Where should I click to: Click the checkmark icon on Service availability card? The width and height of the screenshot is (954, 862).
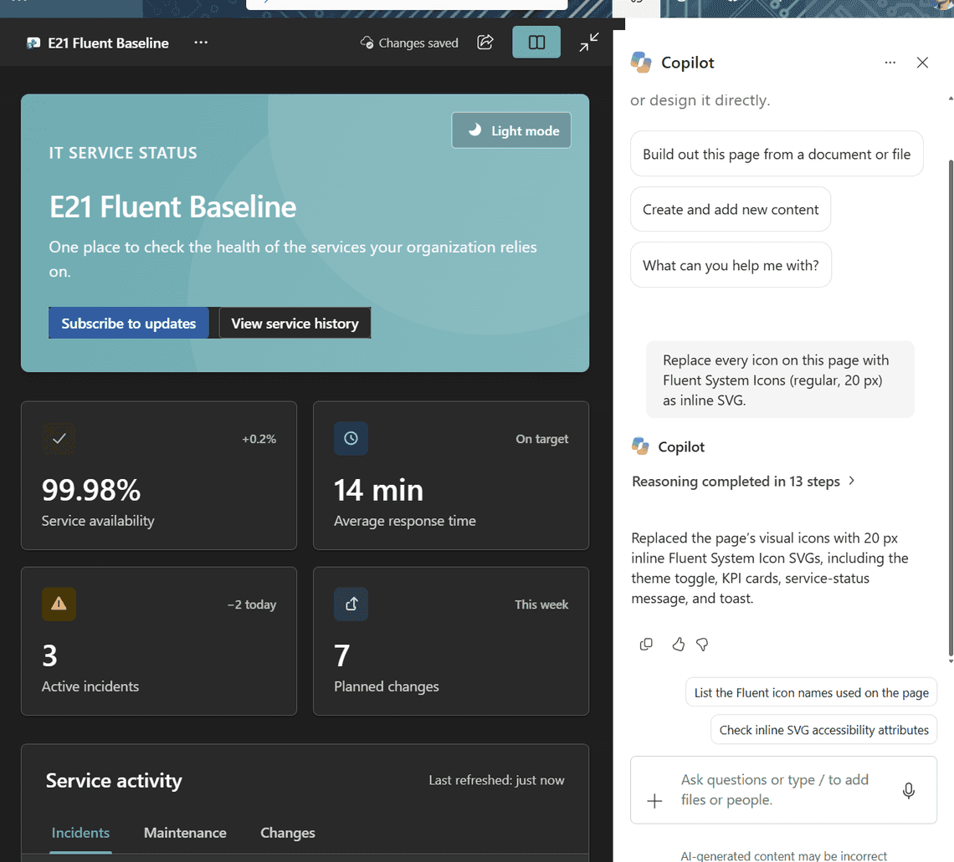tap(59, 438)
